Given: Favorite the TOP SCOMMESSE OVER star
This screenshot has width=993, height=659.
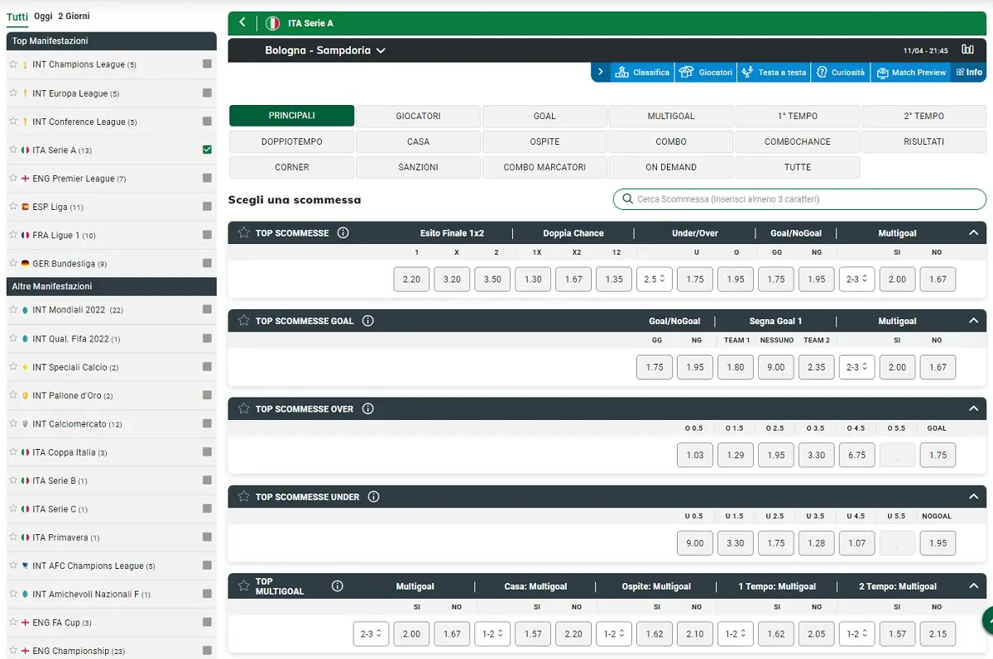Looking at the screenshot, I should pyautogui.click(x=243, y=408).
